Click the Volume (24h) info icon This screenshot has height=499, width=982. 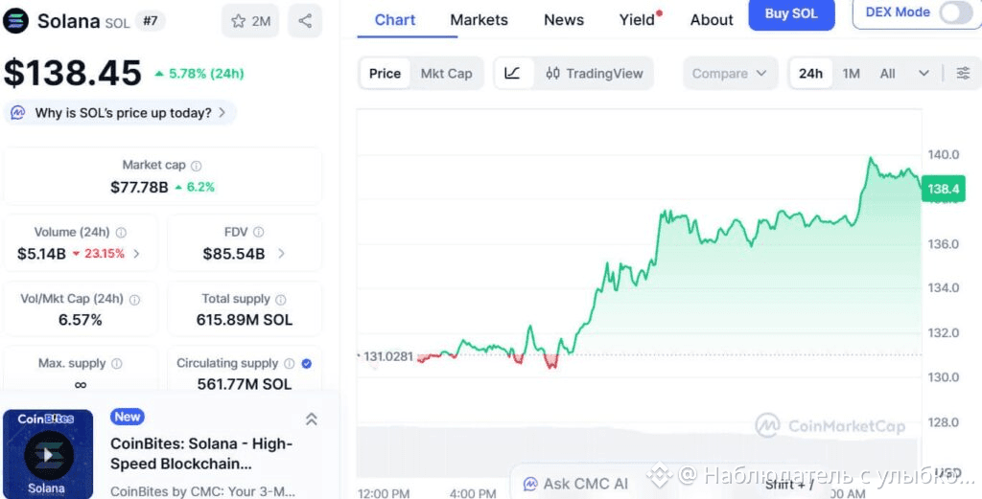click(x=121, y=232)
